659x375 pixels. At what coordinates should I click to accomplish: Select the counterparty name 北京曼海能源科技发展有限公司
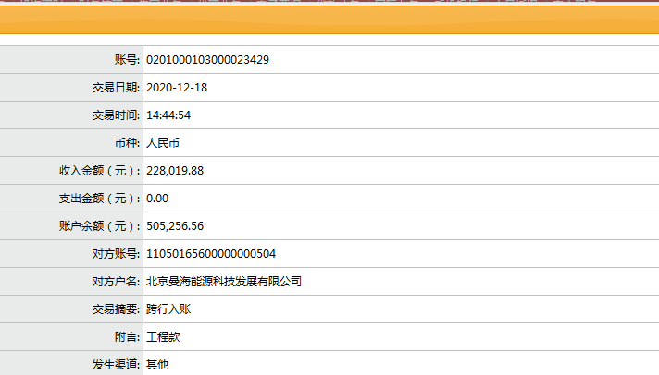224,282
